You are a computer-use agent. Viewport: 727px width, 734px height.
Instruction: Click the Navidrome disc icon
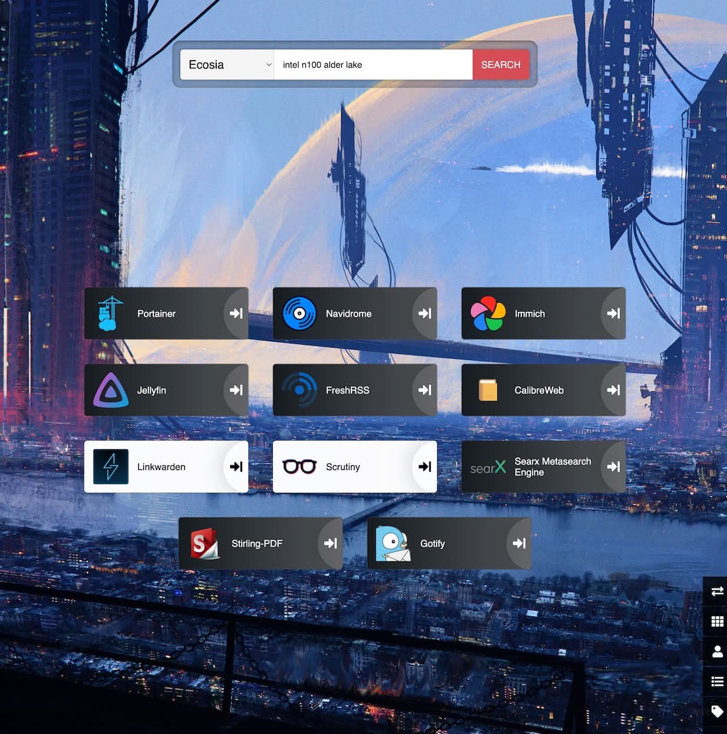click(x=299, y=313)
